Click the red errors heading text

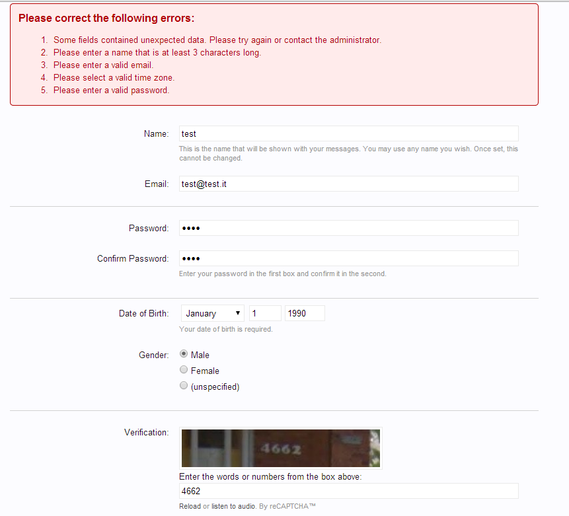tap(106, 18)
